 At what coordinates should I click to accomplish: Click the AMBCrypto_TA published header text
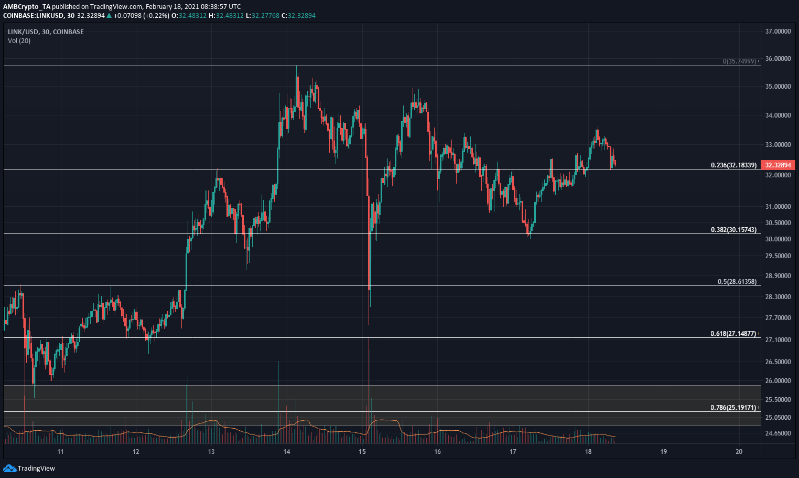tap(122, 7)
